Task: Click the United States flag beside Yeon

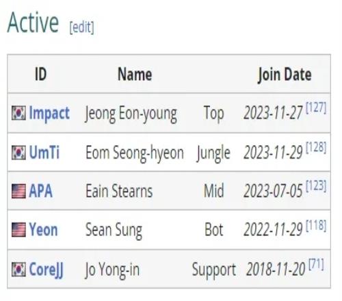Action: click(18, 230)
